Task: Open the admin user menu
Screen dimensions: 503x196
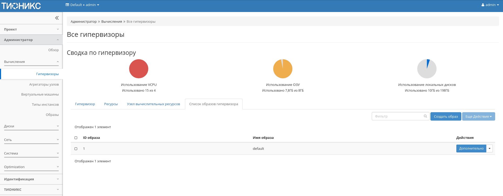Action: point(490,5)
